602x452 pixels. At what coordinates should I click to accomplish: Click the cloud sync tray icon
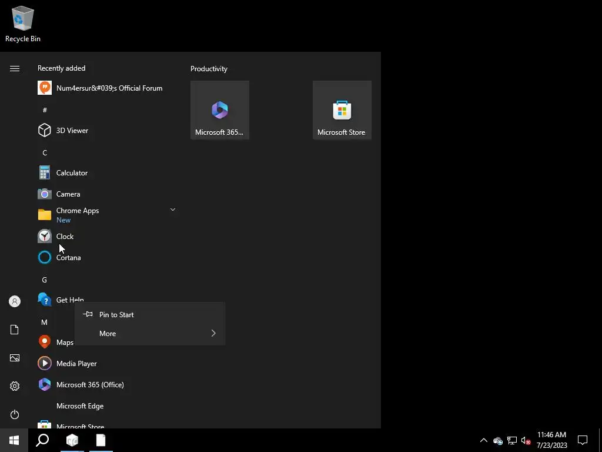coord(498,441)
